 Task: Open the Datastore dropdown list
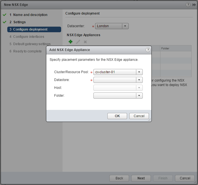[139, 80]
